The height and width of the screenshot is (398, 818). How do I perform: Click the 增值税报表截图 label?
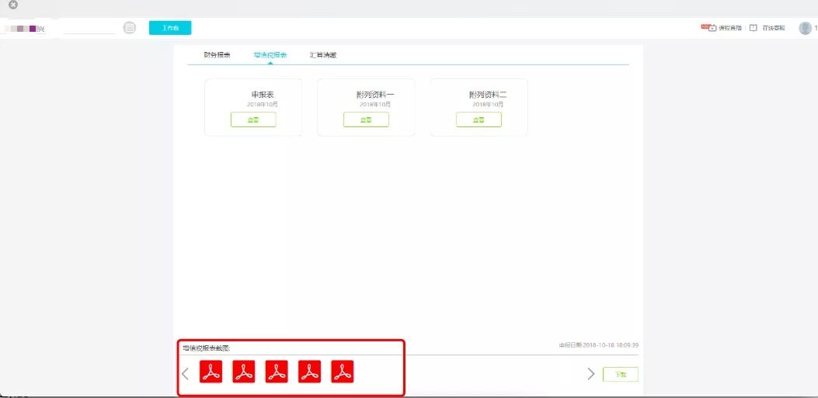coord(207,348)
